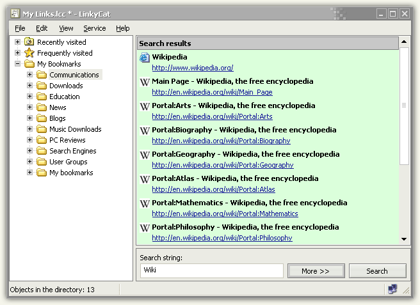Viewport: 420px width, 305px height.
Task: Open the Edit menu
Action: [x=42, y=28]
